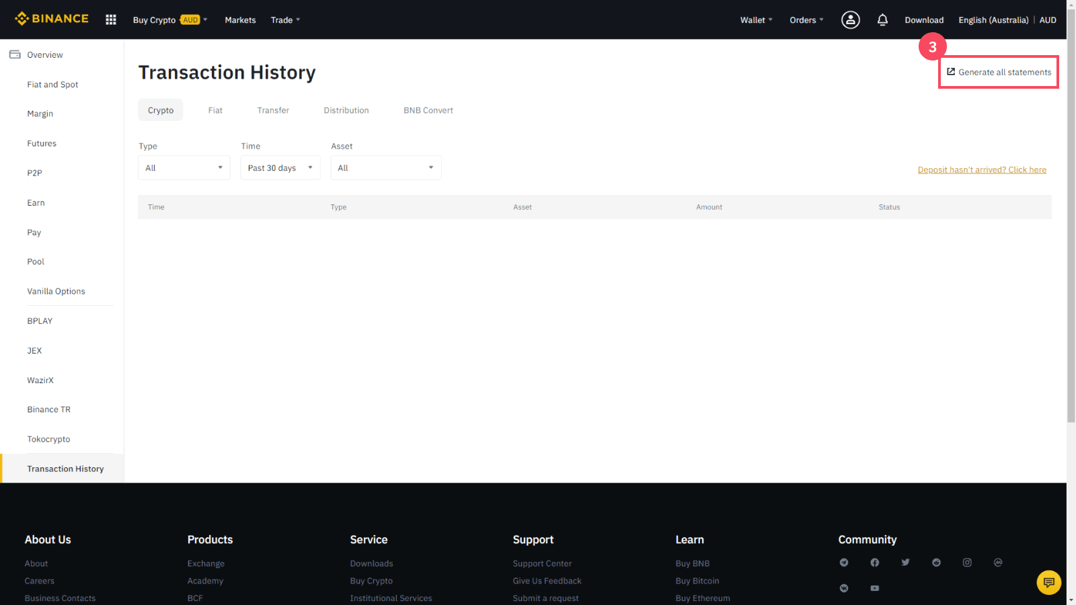Image resolution: width=1076 pixels, height=605 pixels.
Task: Click the Binance logo
Action: (52, 19)
